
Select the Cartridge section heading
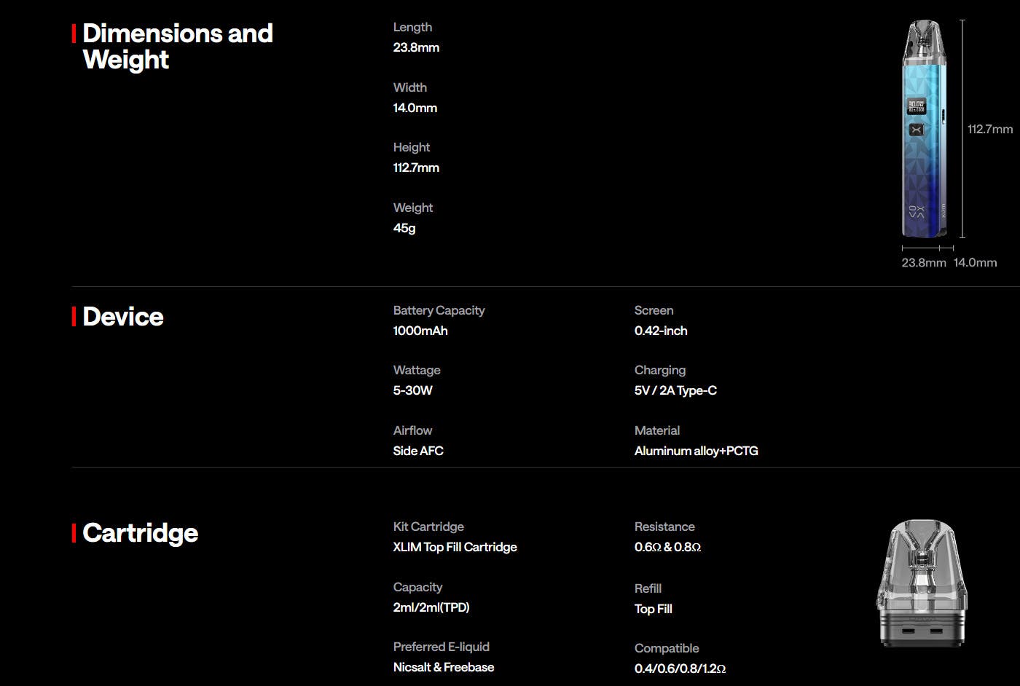pos(141,533)
